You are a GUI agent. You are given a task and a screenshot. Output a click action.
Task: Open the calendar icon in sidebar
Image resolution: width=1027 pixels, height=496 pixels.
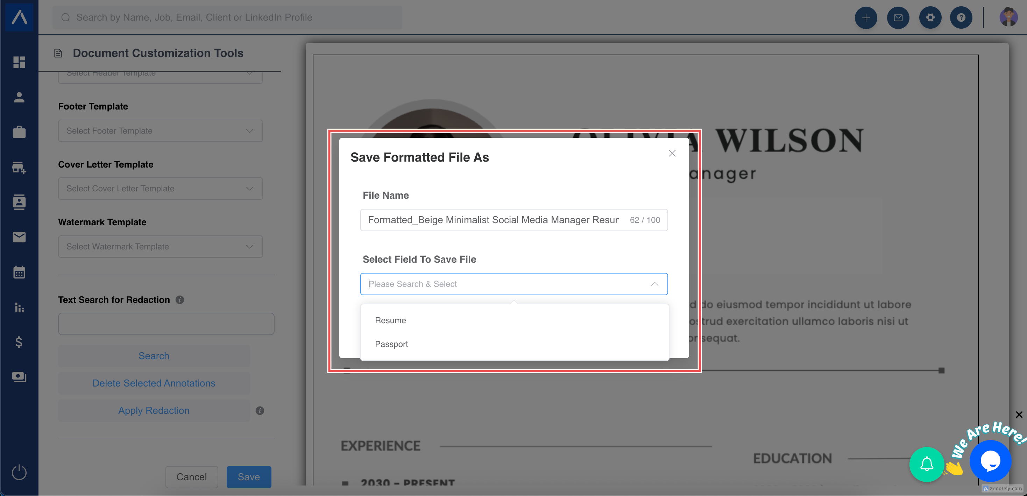tap(19, 272)
